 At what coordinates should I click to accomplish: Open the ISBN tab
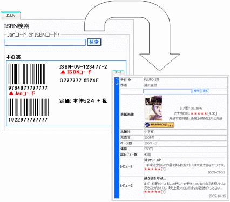pos(11,16)
